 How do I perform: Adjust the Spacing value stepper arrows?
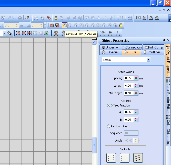(x=136, y=78)
